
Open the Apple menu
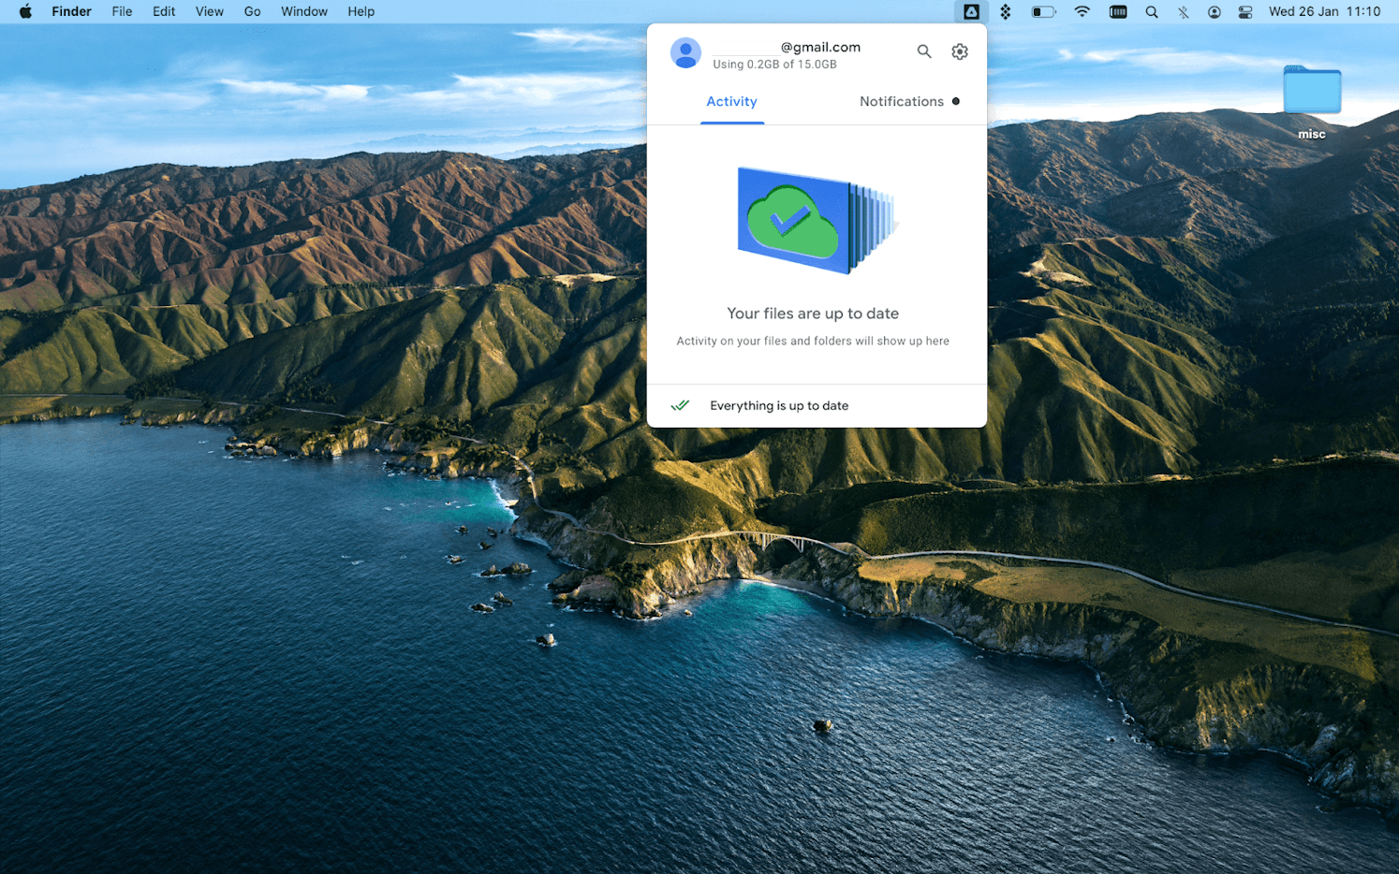point(25,11)
